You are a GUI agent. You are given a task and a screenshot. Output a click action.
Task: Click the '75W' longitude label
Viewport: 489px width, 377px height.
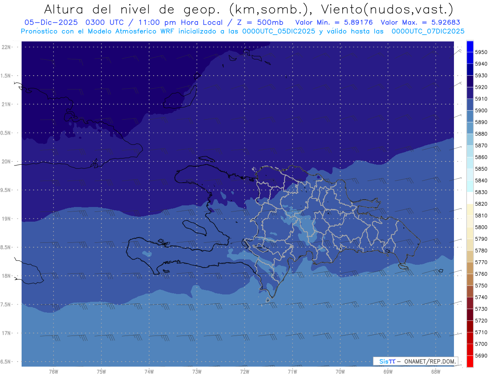point(101,371)
